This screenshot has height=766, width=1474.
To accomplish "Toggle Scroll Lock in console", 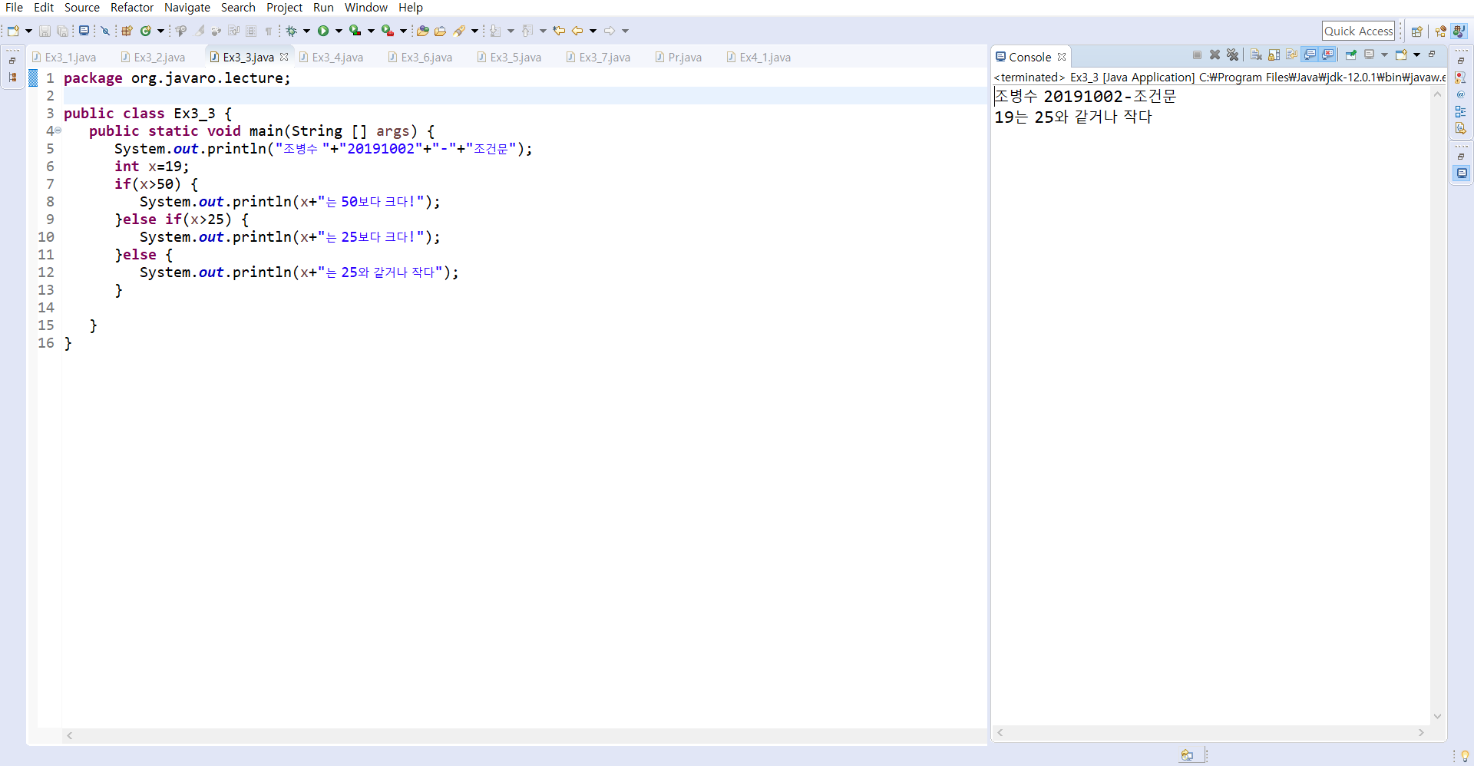I will (x=1274, y=54).
